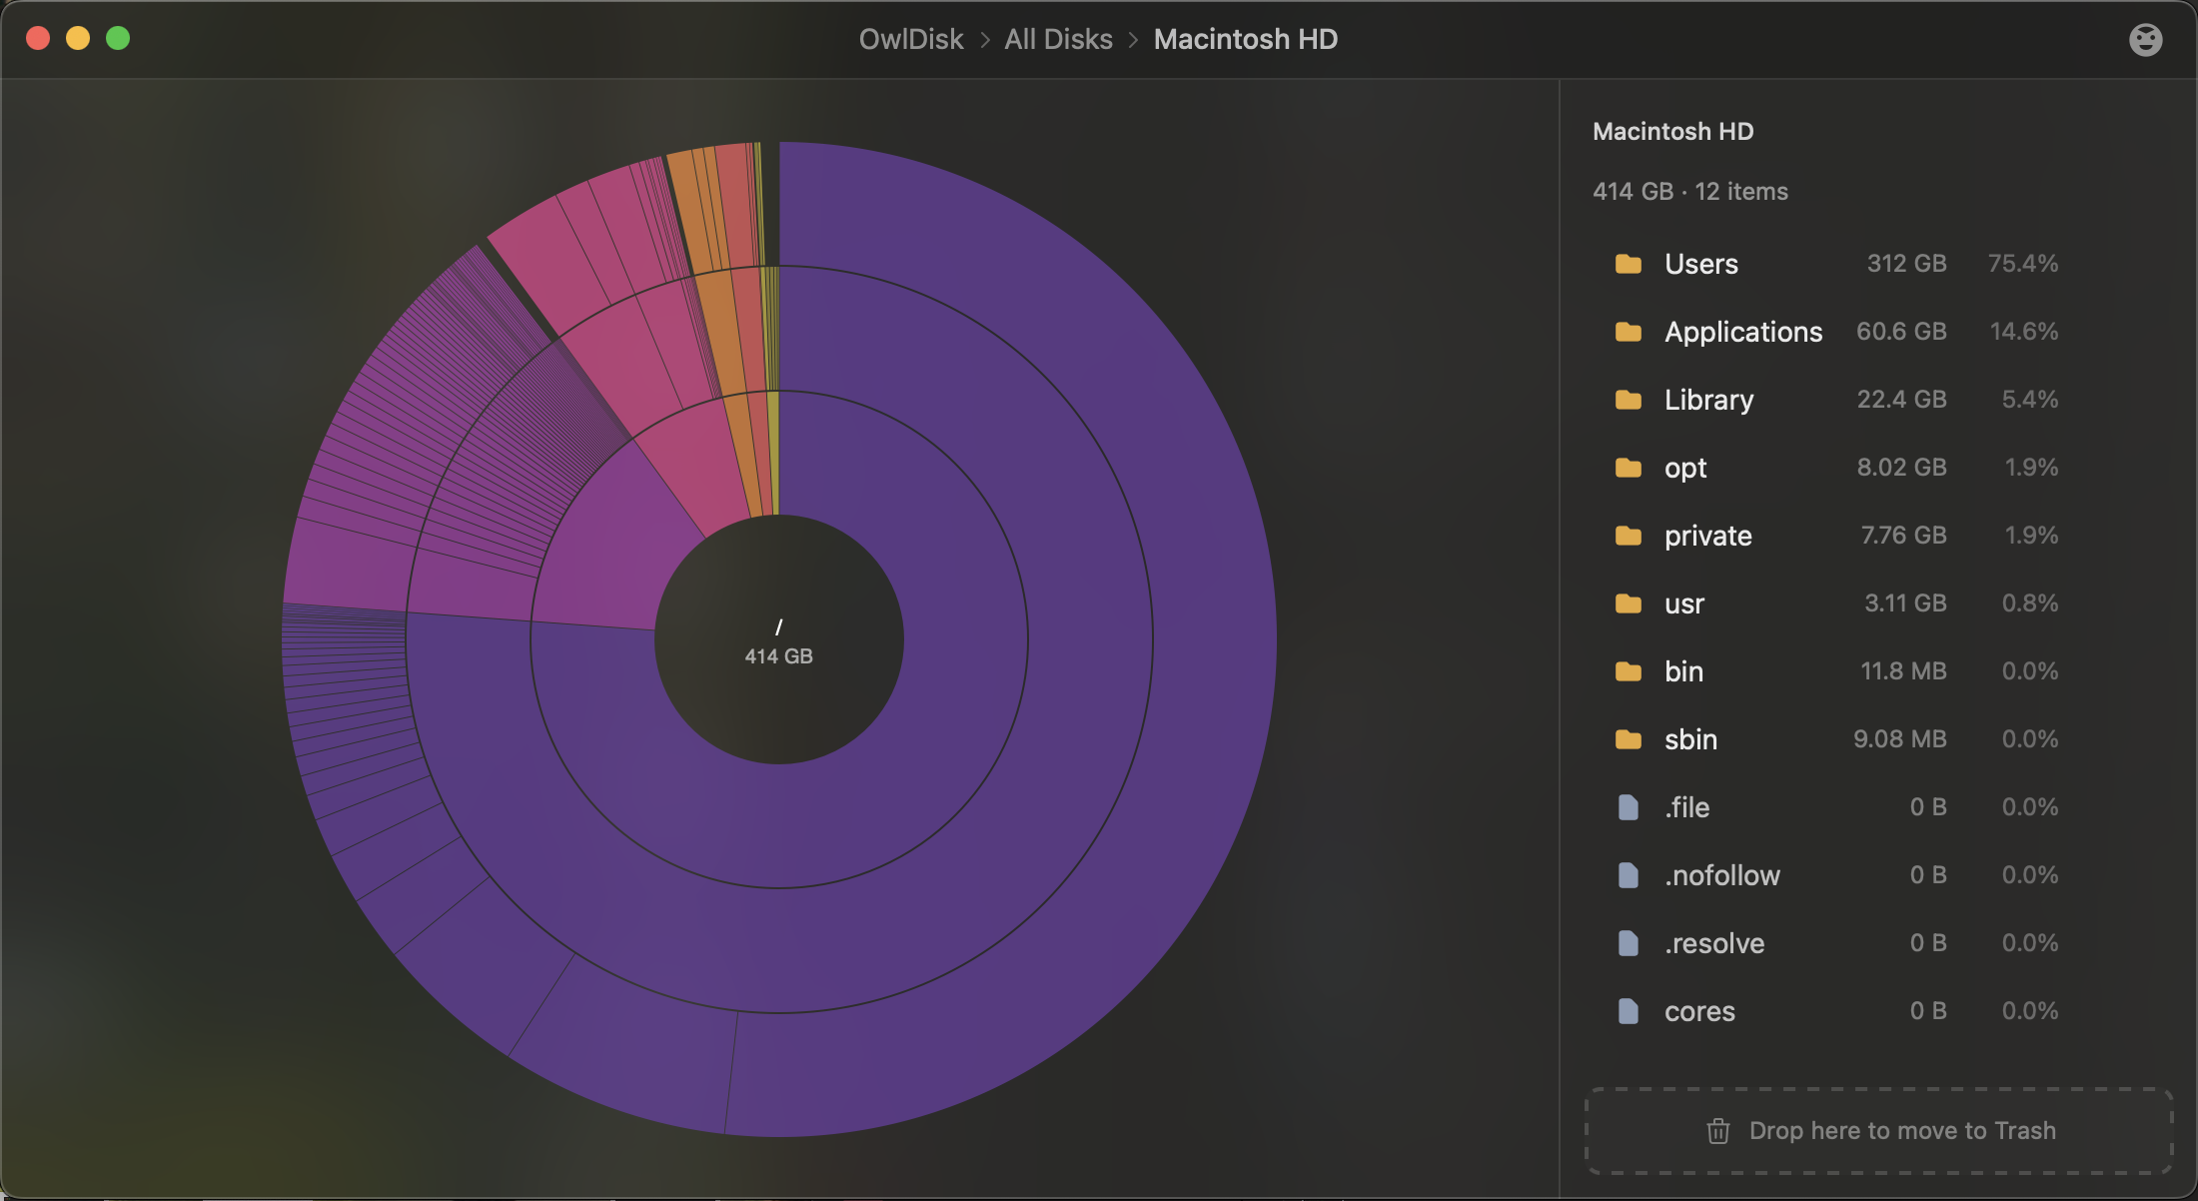Select the bin row label
Image resolution: width=2198 pixels, height=1201 pixels.
pyautogui.click(x=1683, y=671)
